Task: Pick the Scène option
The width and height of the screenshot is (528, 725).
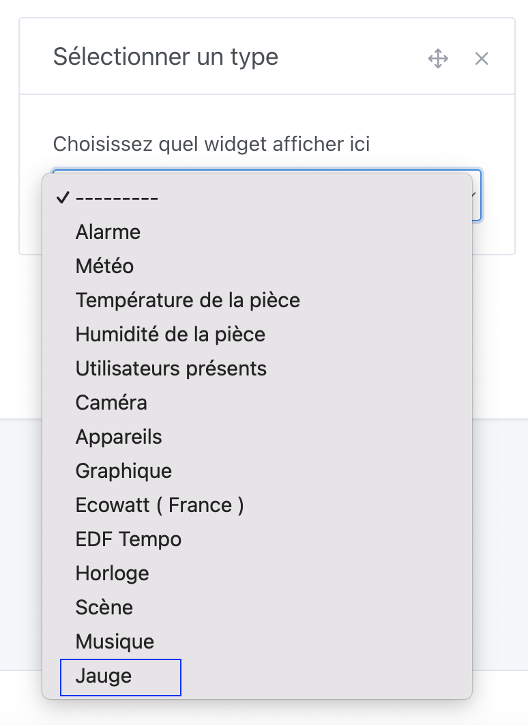Action: (x=104, y=607)
